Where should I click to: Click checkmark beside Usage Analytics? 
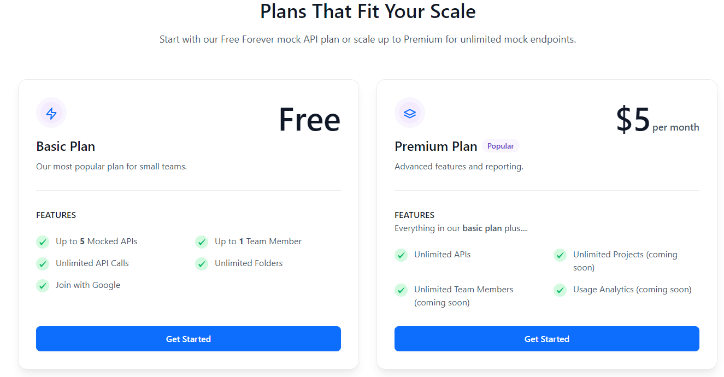(x=560, y=290)
